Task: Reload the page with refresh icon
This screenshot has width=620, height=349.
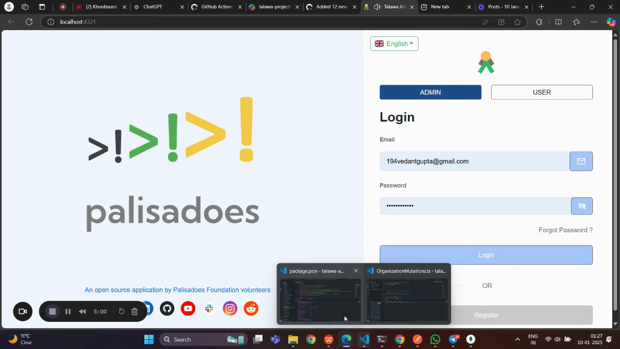Action: tap(29, 22)
